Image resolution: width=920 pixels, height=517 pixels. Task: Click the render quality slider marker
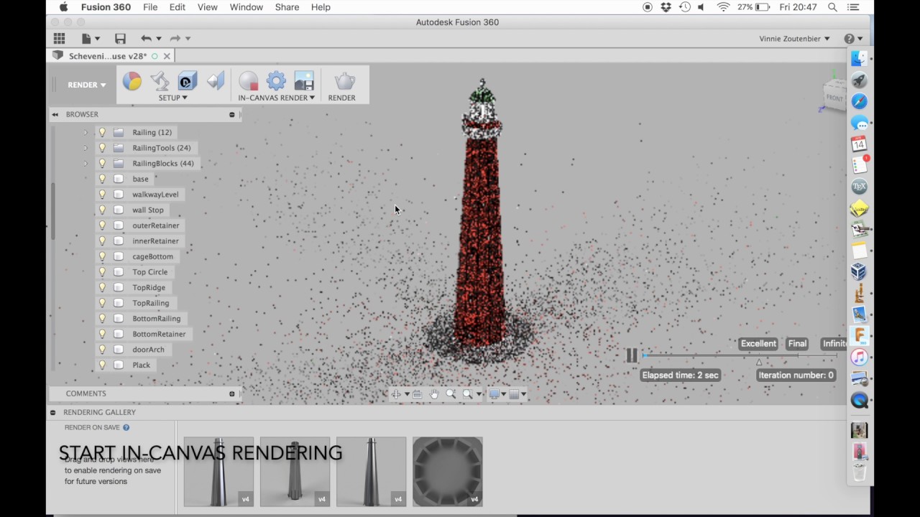click(759, 362)
